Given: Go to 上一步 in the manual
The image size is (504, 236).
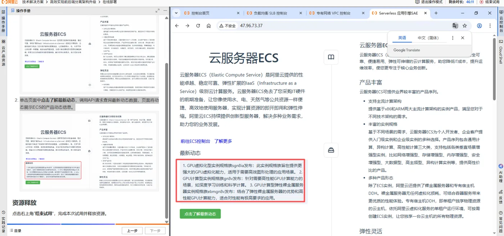Looking at the screenshot, I should (x=132, y=231).
